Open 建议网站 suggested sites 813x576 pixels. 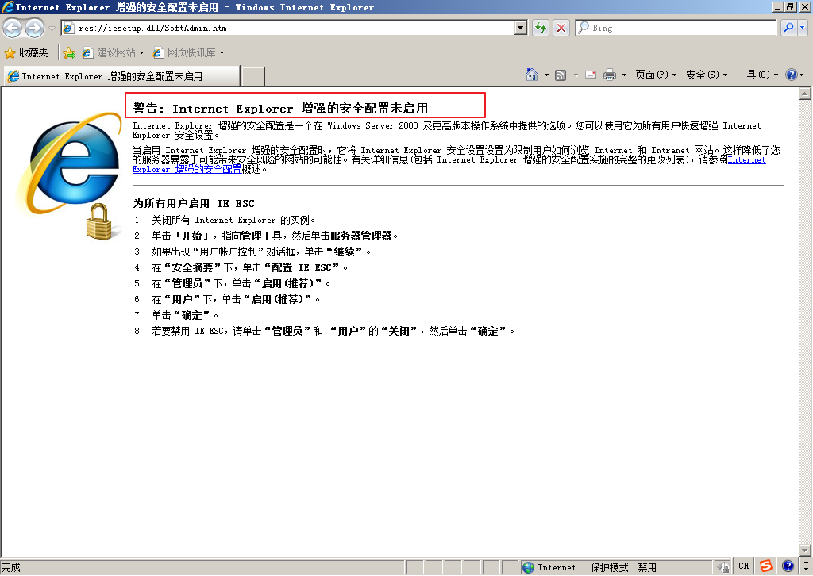pyautogui.click(x=113, y=52)
